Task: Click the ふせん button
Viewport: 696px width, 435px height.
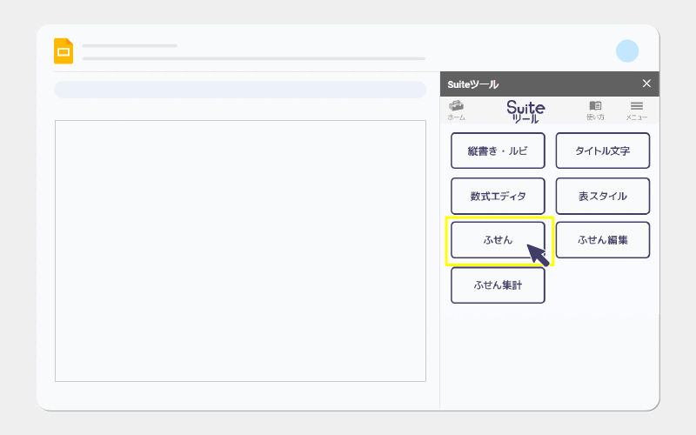Action: click(498, 240)
